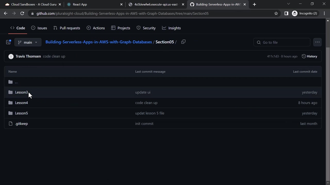Open commit History
The image size is (330, 185).
(x=309, y=56)
